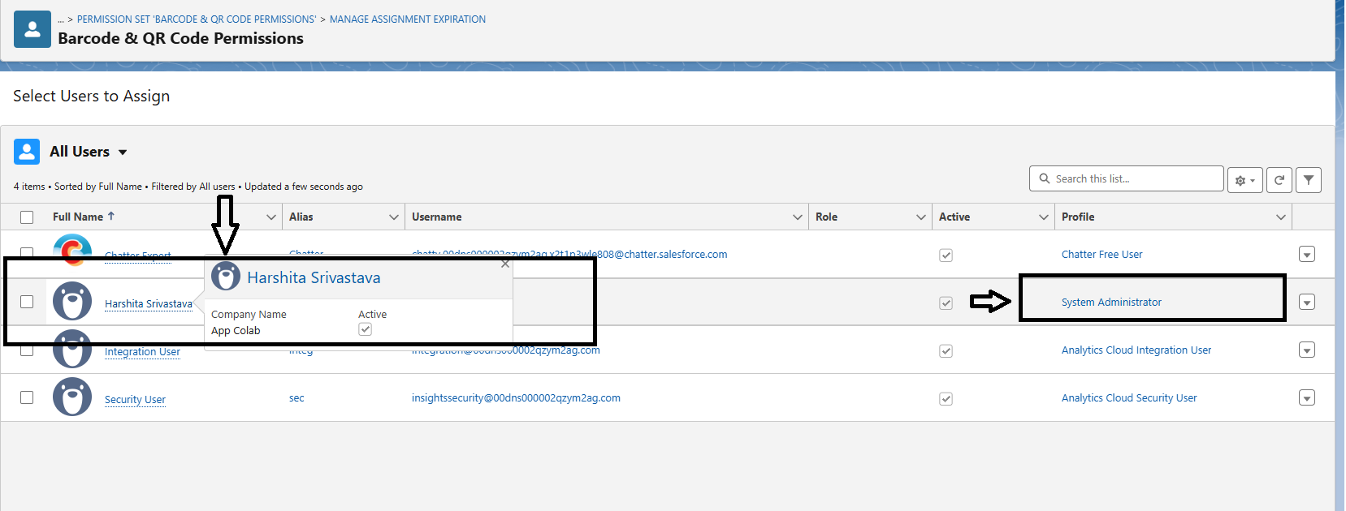Click Harshita Srivastava's row avatar icon
The image size is (1346, 511).
pyautogui.click(x=72, y=302)
